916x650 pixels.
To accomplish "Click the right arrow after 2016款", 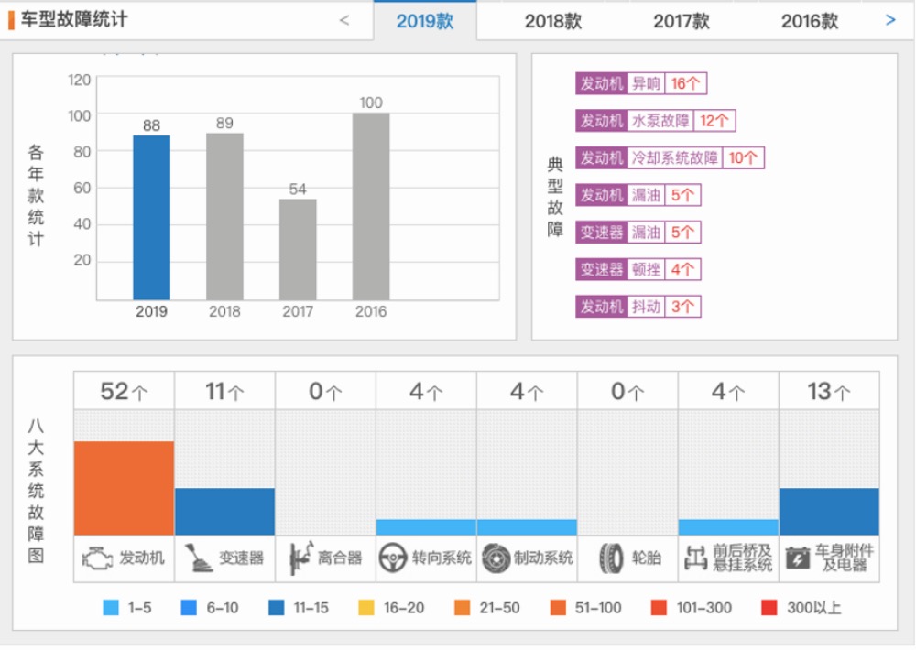I will pos(890,19).
